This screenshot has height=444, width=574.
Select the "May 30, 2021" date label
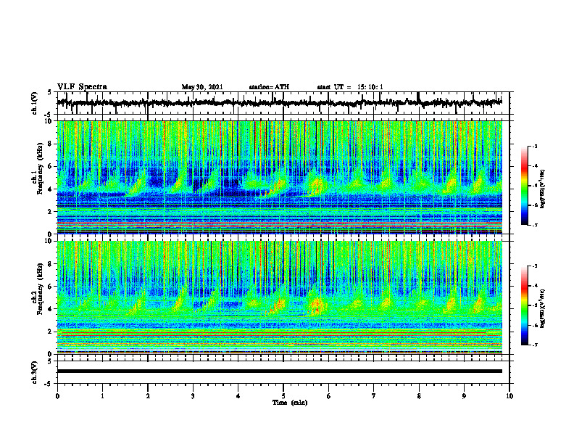(202, 87)
